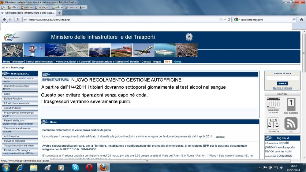Open Documentazione e Statistiche nav item
This screenshot has height=172, width=306.
click(x=110, y=61)
